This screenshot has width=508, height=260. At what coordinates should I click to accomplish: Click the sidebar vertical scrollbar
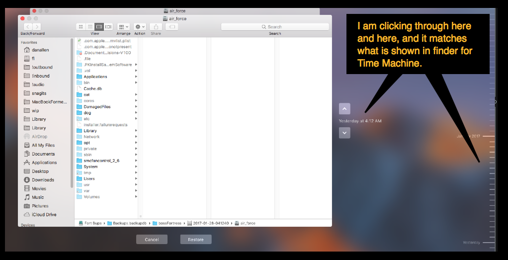[72, 113]
